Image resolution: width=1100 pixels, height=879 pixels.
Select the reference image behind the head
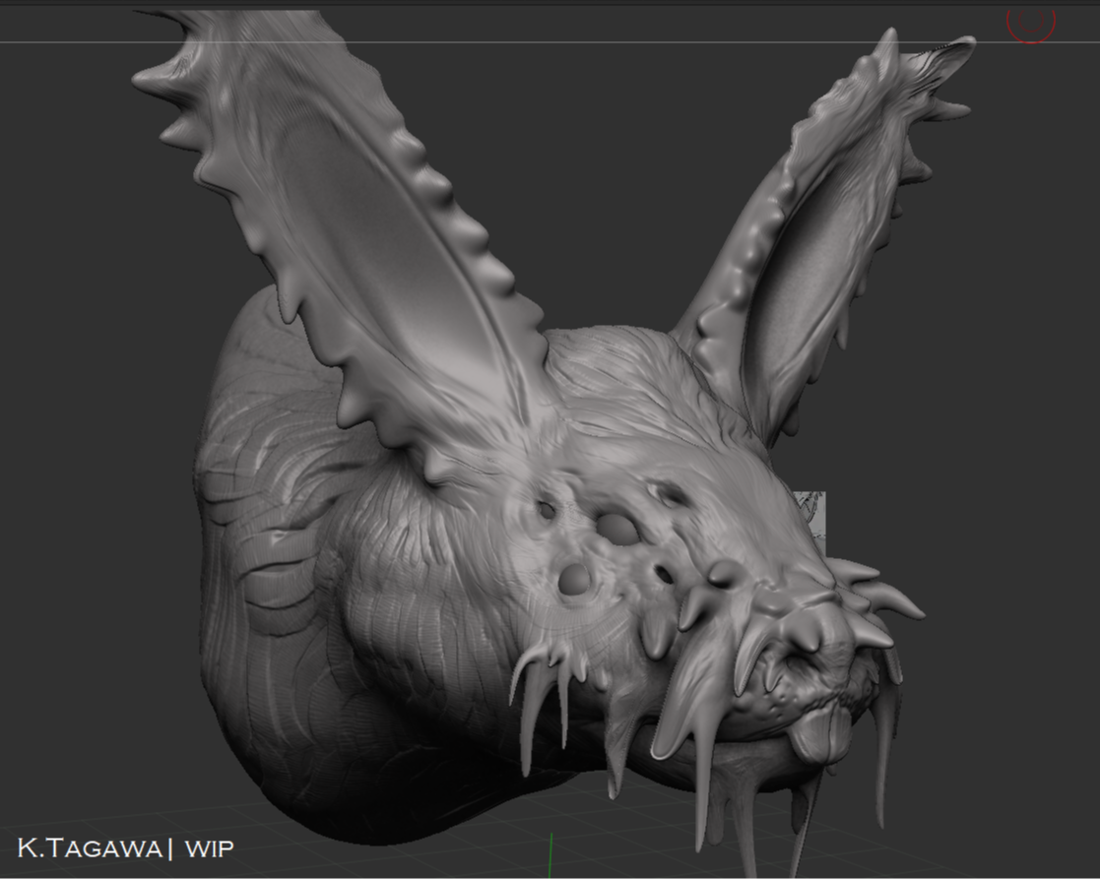click(x=810, y=517)
